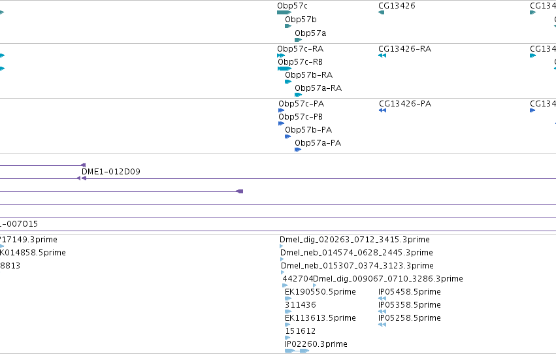Click the IP05458.5prime label
The image size is (556, 354).
(x=410, y=293)
